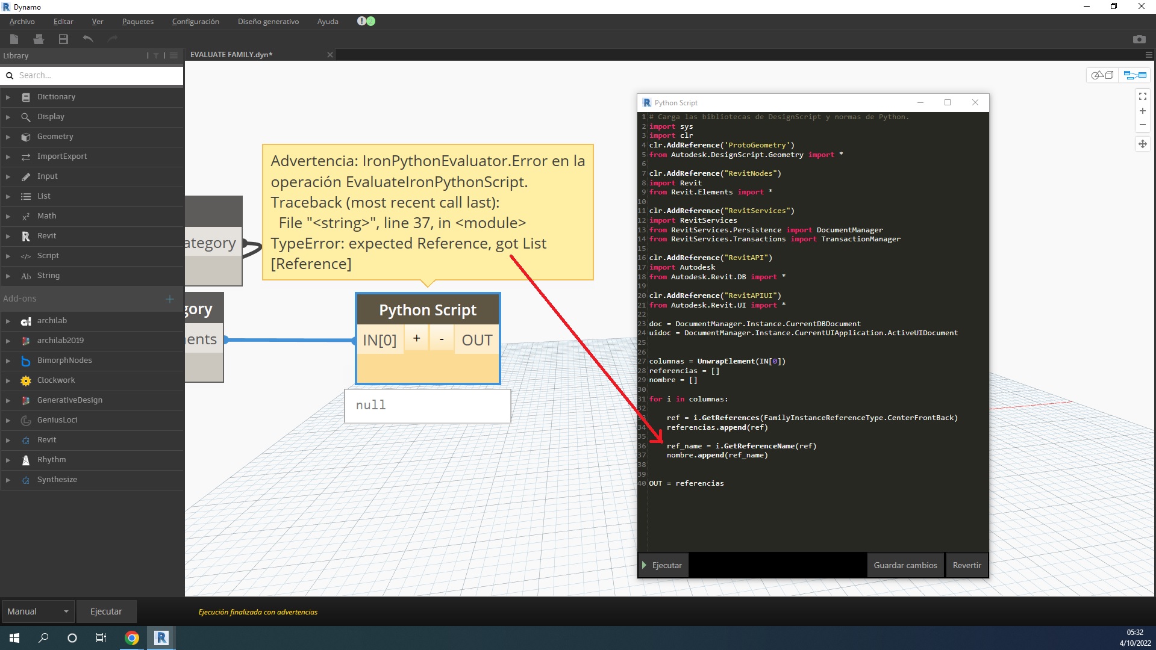This screenshot has width=1156, height=650.
Task: Click the Dictionary category icon
Action: 26,97
